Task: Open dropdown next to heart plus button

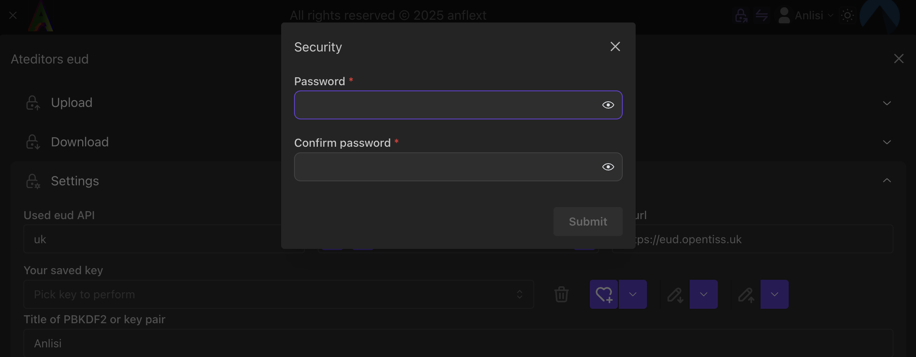Action: point(632,294)
